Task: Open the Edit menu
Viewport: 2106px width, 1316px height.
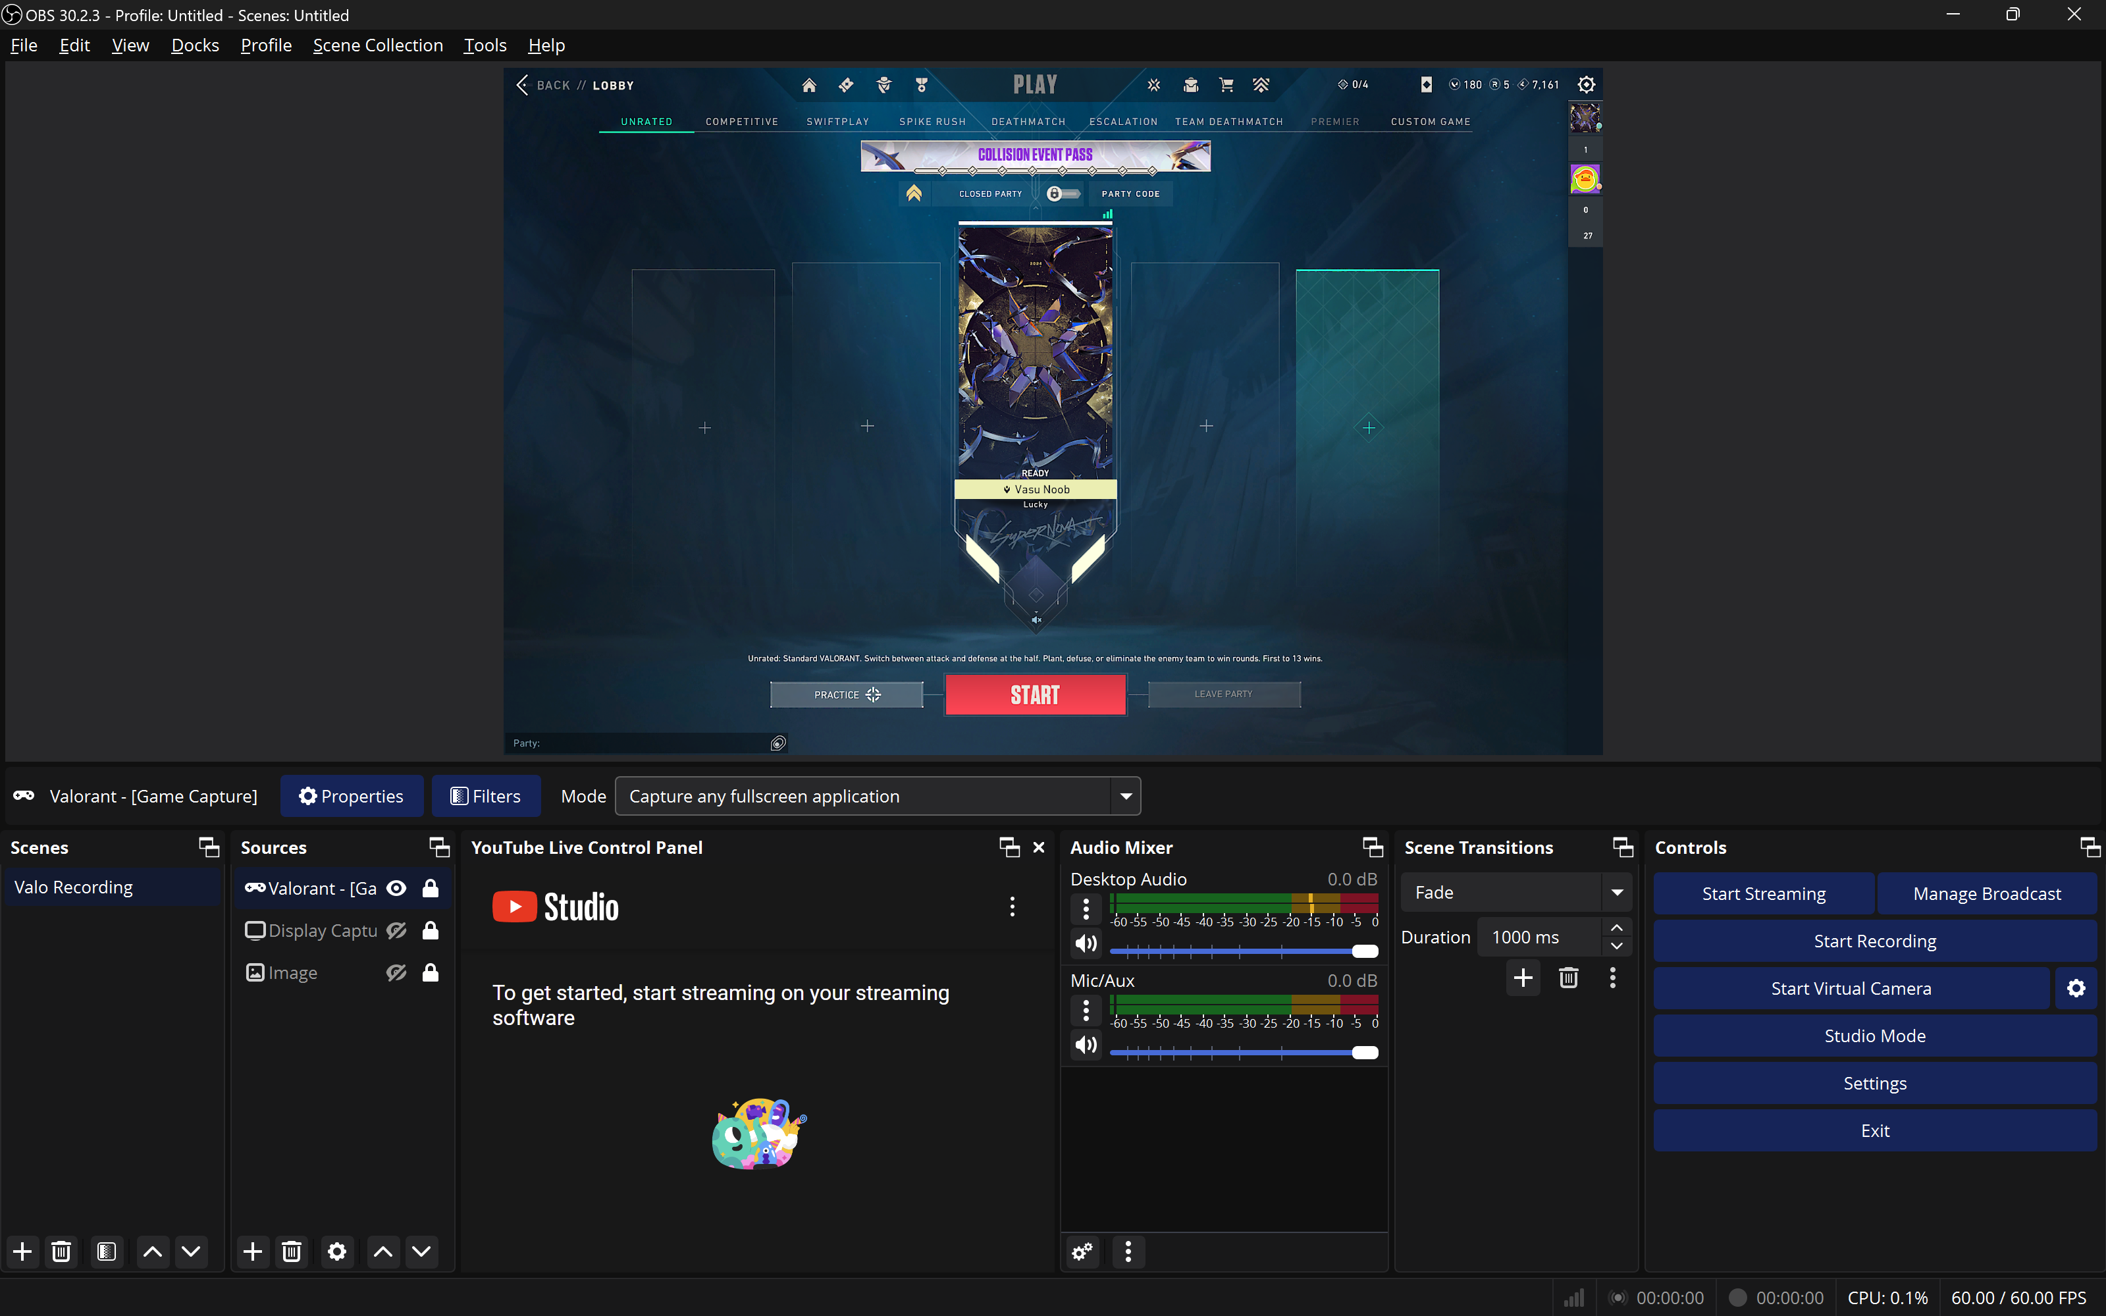Action: coord(75,45)
